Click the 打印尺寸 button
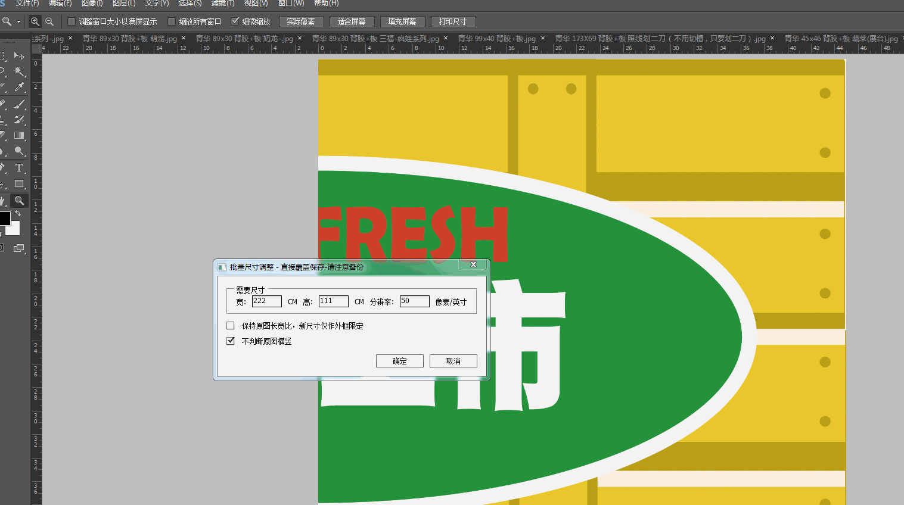Viewport: 904px width, 505px height. click(453, 21)
